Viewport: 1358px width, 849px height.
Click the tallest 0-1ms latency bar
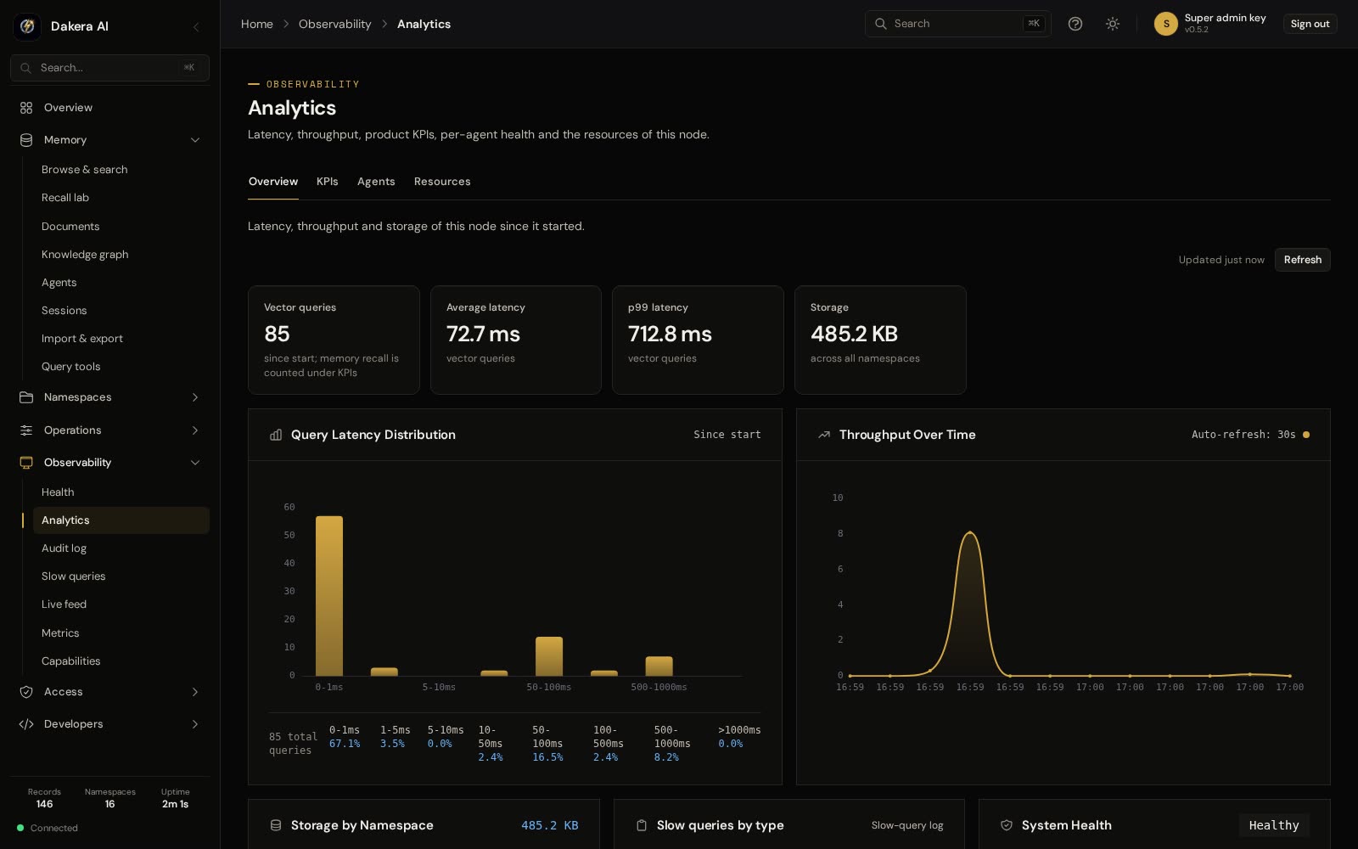(x=329, y=596)
